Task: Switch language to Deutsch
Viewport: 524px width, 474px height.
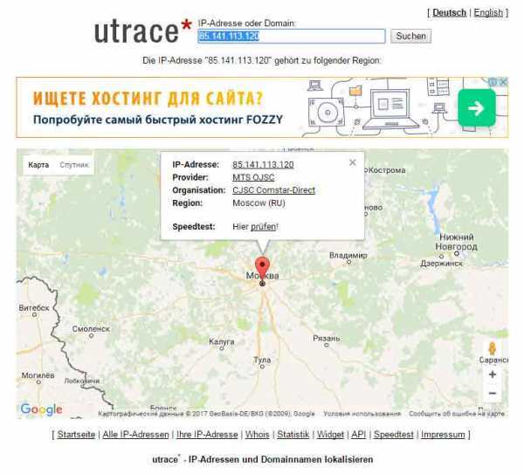Action: pos(449,13)
